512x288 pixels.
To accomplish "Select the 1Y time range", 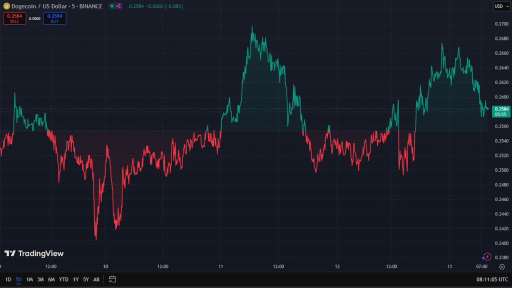I will point(76,279).
